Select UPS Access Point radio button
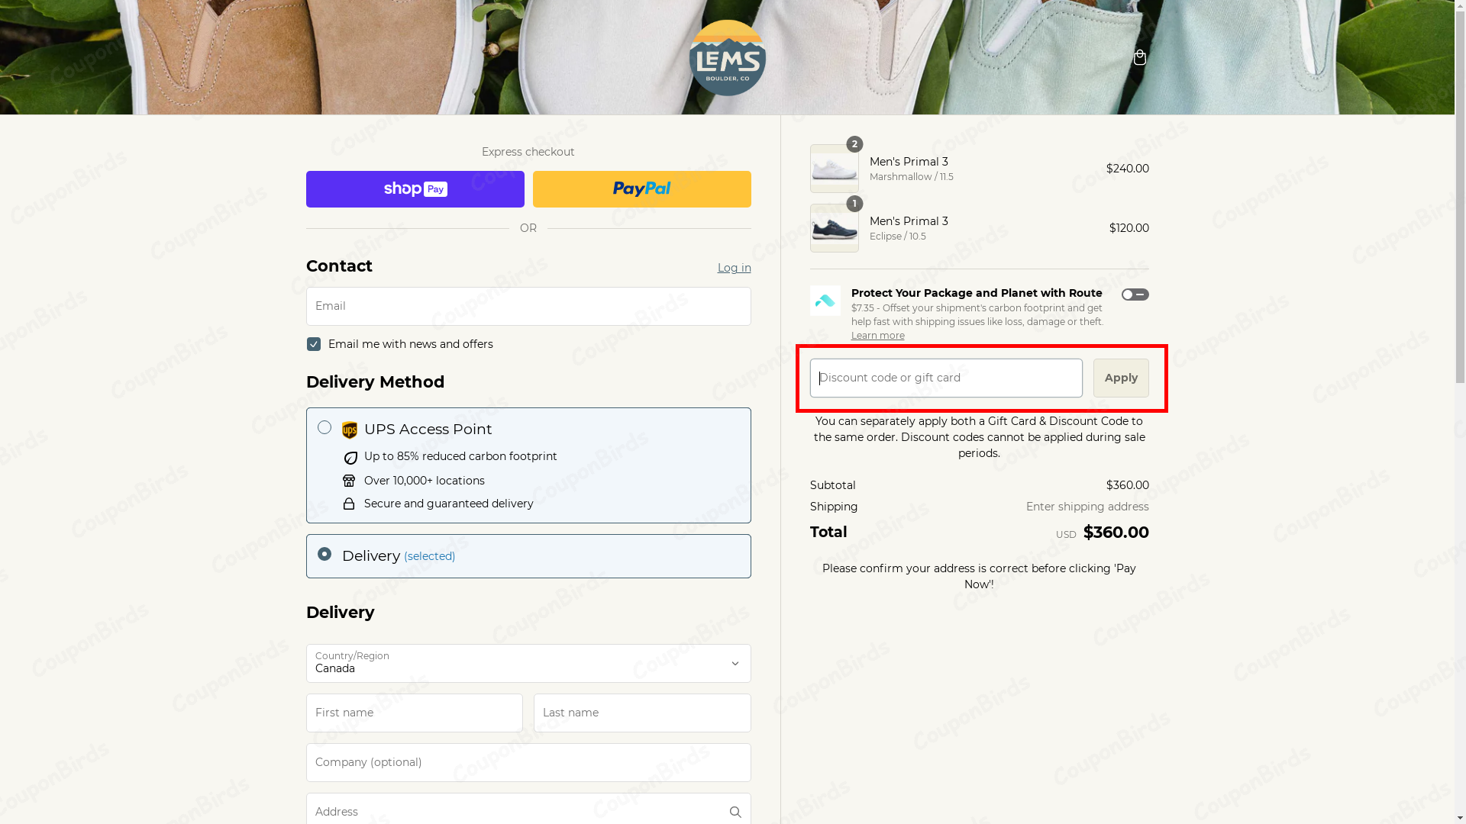The height and width of the screenshot is (824, 1466). 325,427
